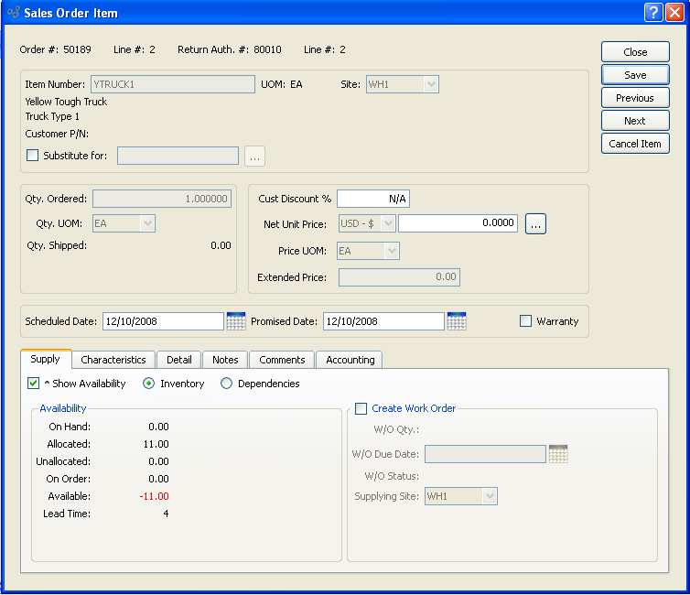Open the Supplying Site dropdown
Image resolution: width=690 pixels, height=595 pixels.
(x=461, y=496)
